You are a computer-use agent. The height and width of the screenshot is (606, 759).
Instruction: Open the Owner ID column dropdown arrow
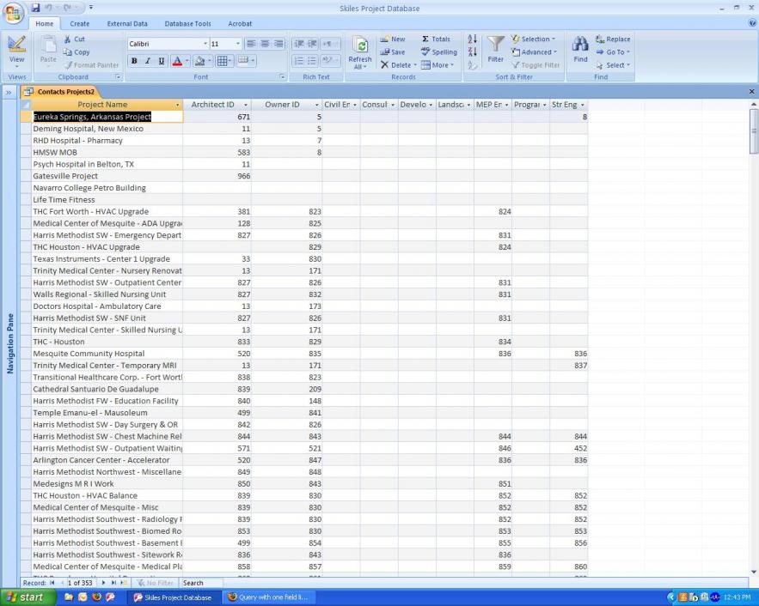316,105
